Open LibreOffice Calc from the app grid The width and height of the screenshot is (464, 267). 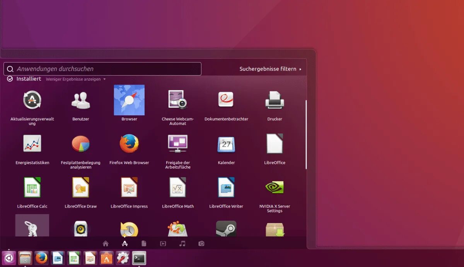click(32, 188)
